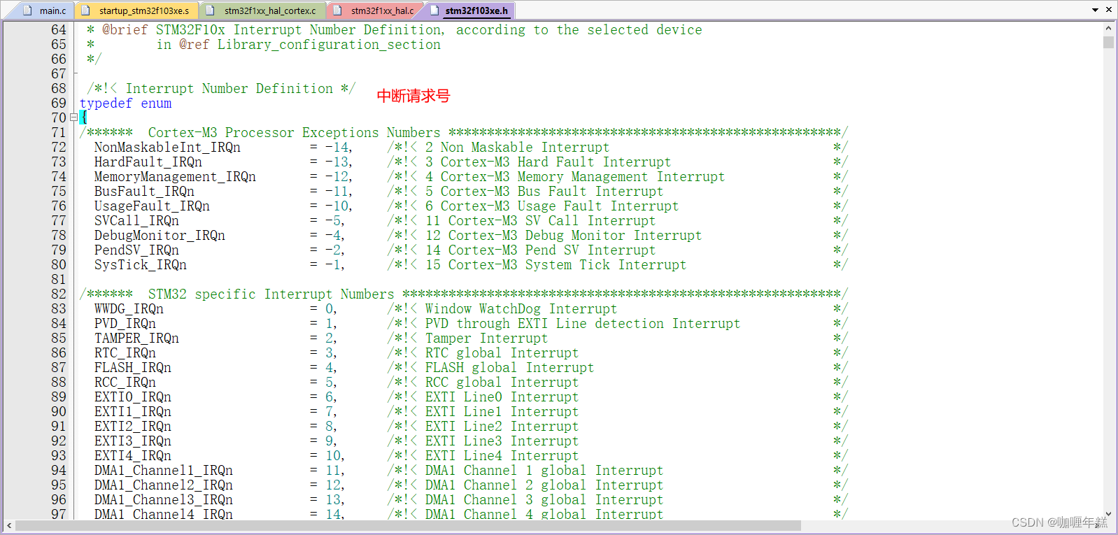The image size is (1118, 535).
Task: Click line number 83 in the gutter
Action: click(x=59, y=309)
